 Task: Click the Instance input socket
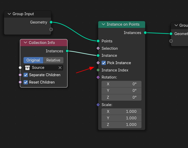tap(98, 56)
